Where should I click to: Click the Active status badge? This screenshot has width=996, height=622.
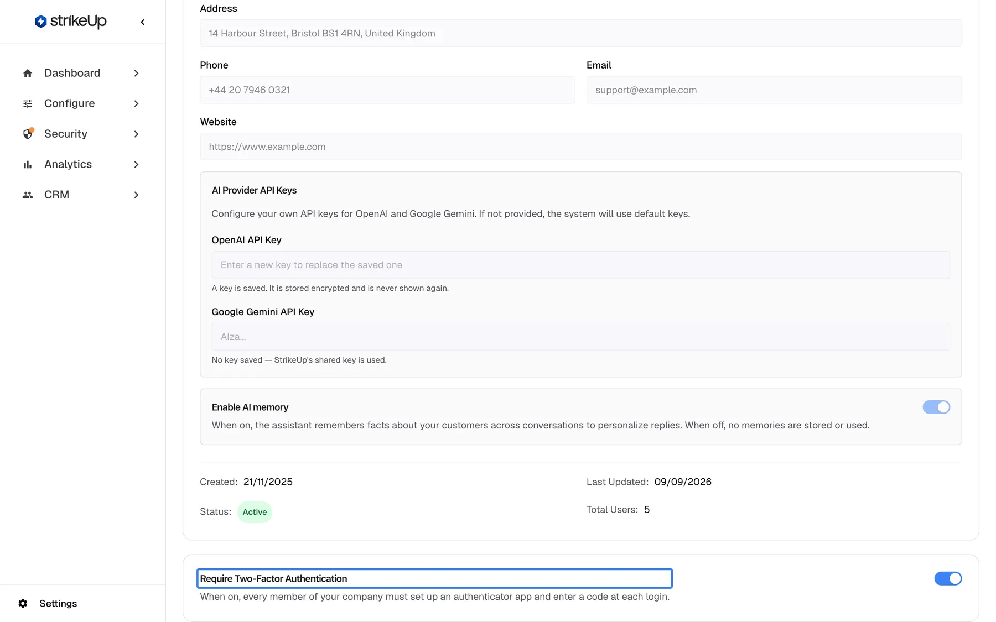(255, 512)
